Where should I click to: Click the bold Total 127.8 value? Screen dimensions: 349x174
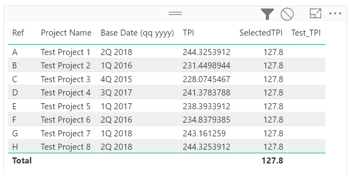(272, 161)
